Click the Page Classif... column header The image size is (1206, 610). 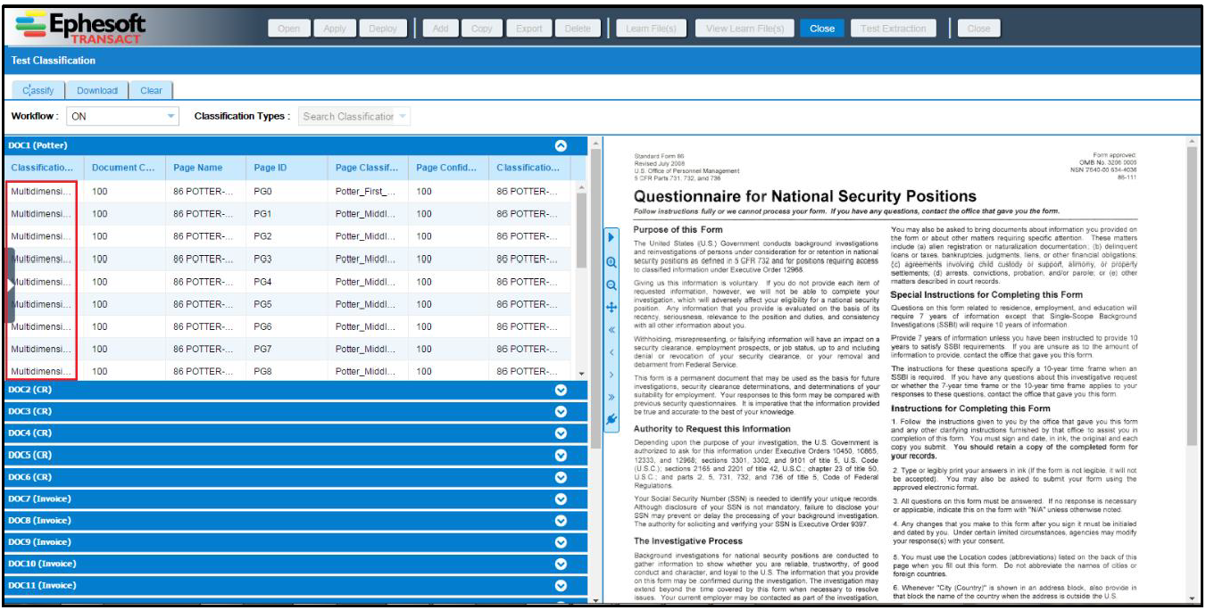(x=367, y=168)
